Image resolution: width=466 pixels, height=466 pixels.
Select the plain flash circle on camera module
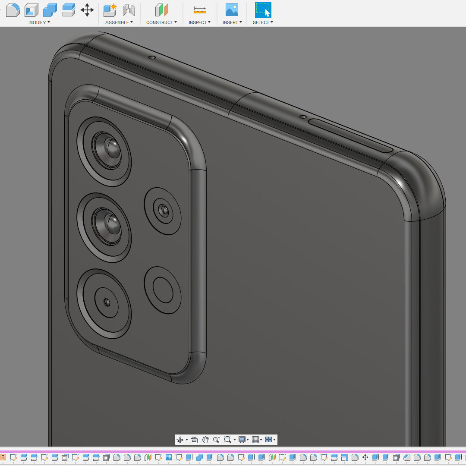pos(163,290)
